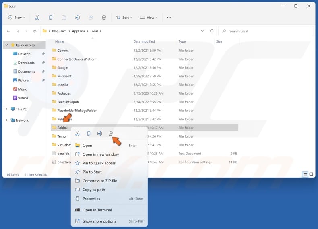Choose Pin to Quick access

(109, 163)
